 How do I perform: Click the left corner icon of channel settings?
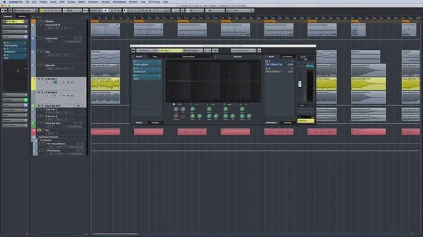(x=134, y=51)
